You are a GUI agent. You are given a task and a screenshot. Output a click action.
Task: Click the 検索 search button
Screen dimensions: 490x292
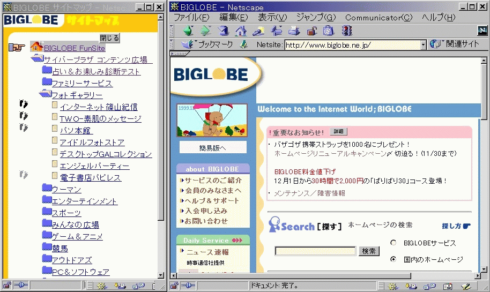[369, 251]
